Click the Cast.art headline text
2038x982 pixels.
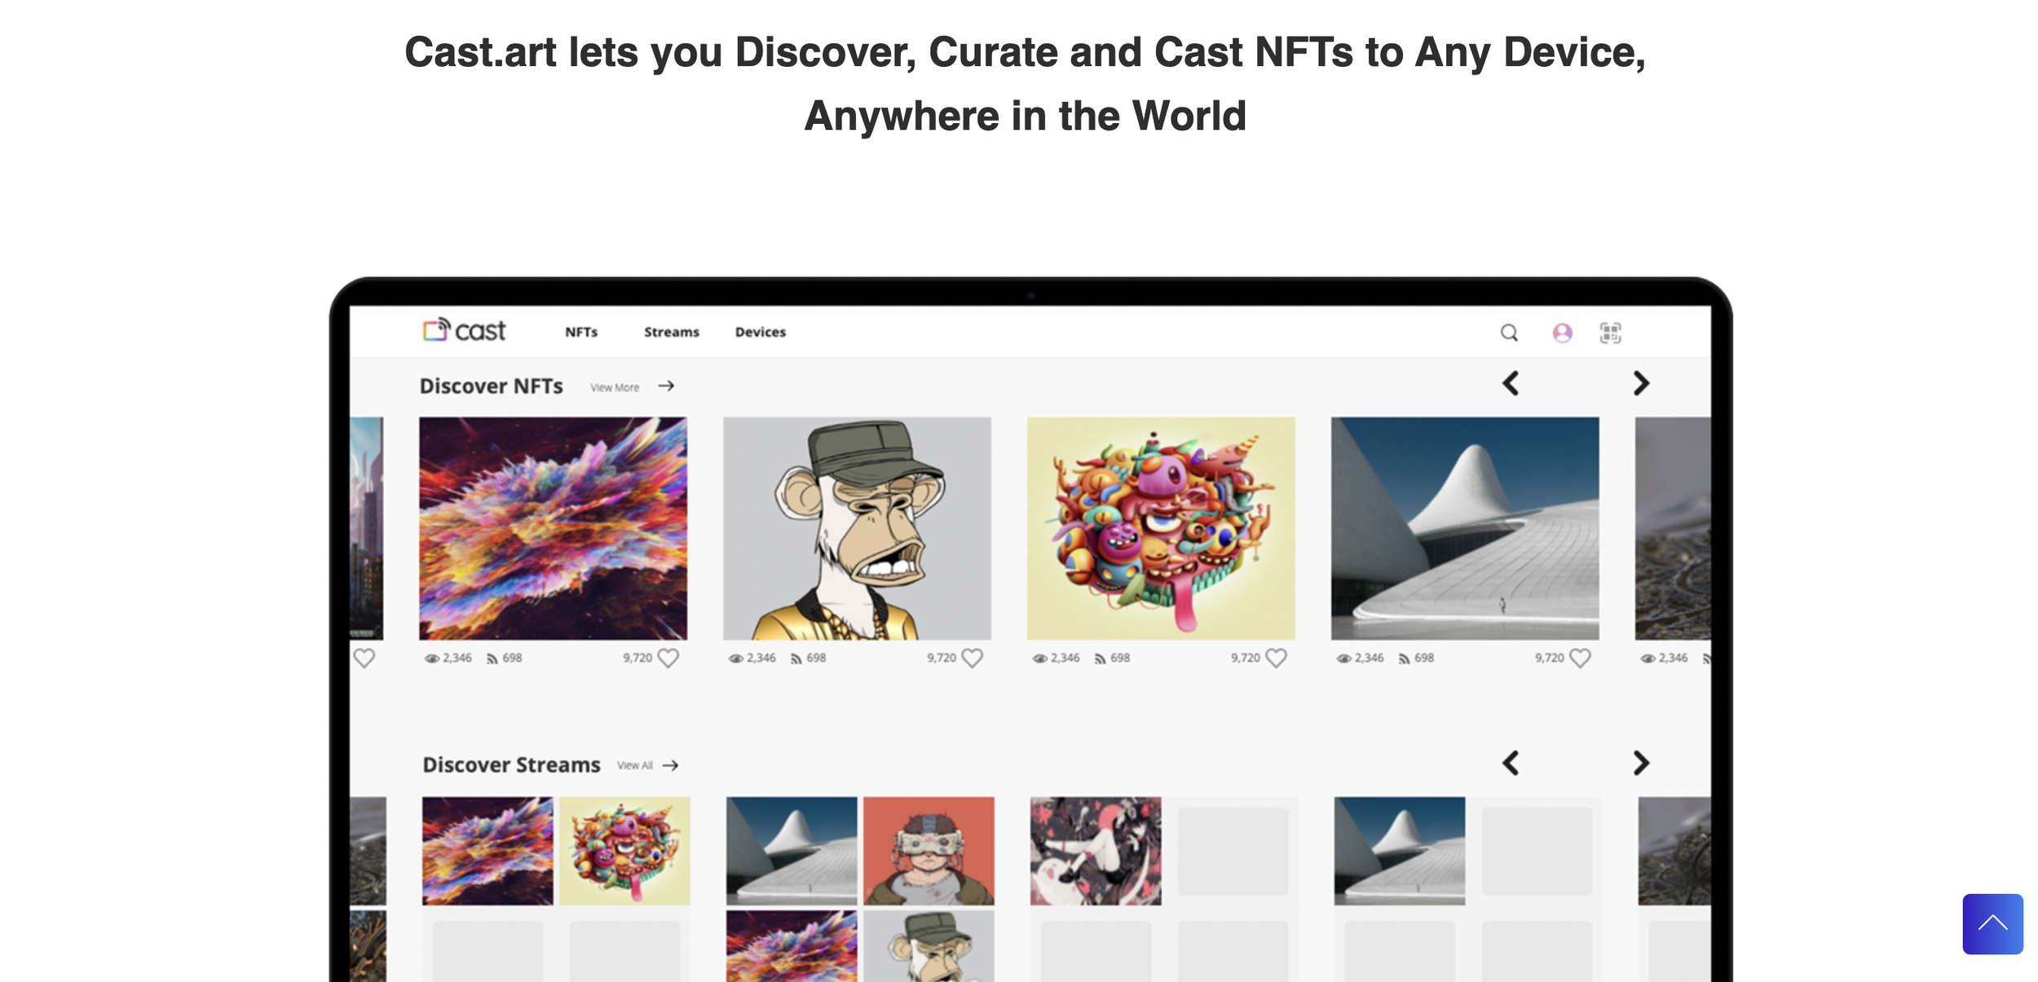pyautogui.click(x=1025, y=83)
